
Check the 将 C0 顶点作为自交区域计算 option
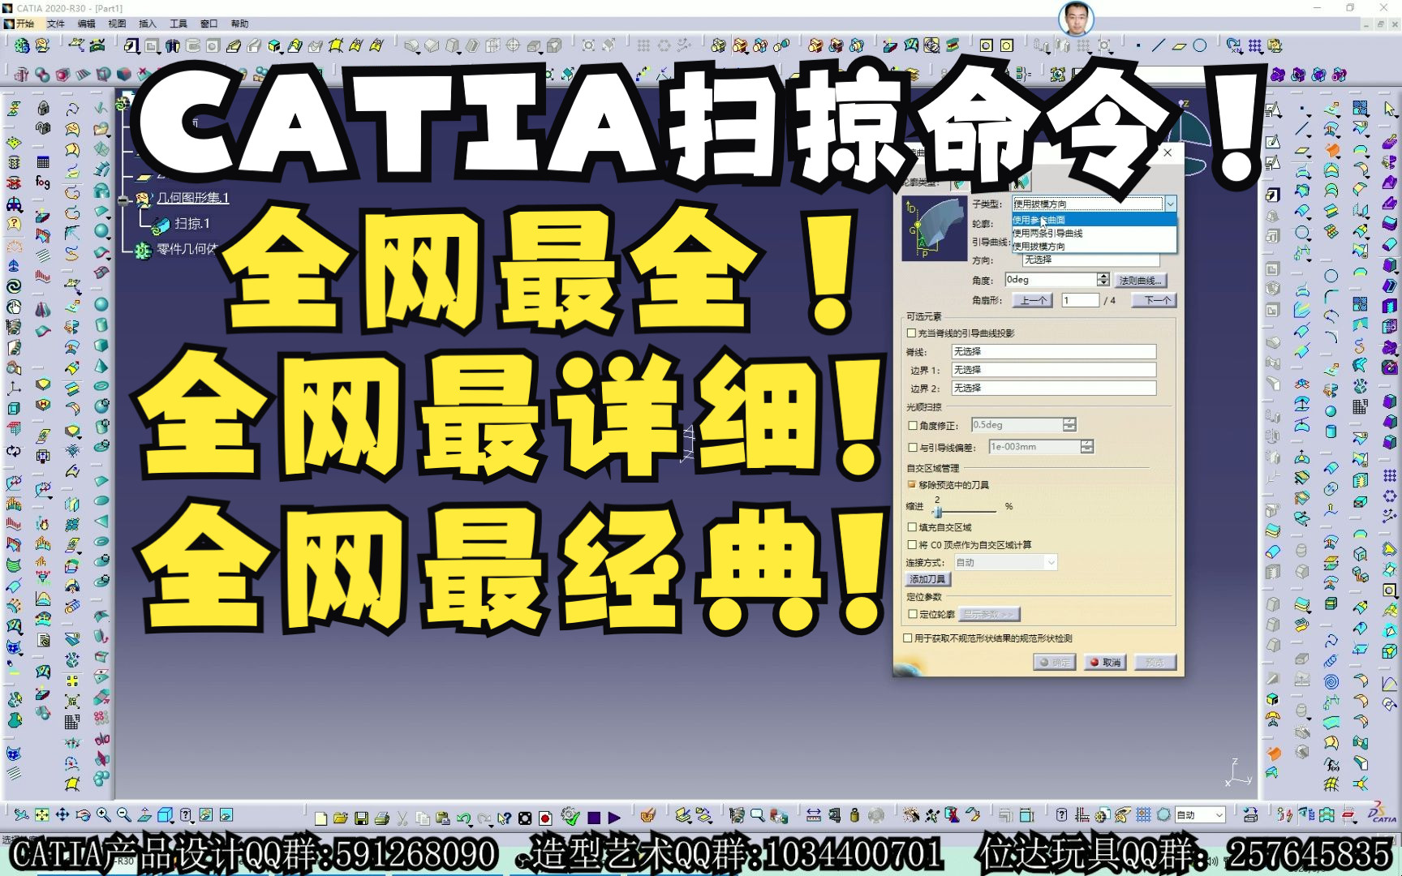pyautogui.click(x=912, y=545)
